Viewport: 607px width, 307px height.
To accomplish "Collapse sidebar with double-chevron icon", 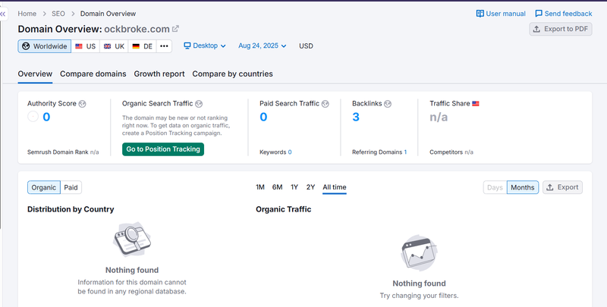I will 3,14.
